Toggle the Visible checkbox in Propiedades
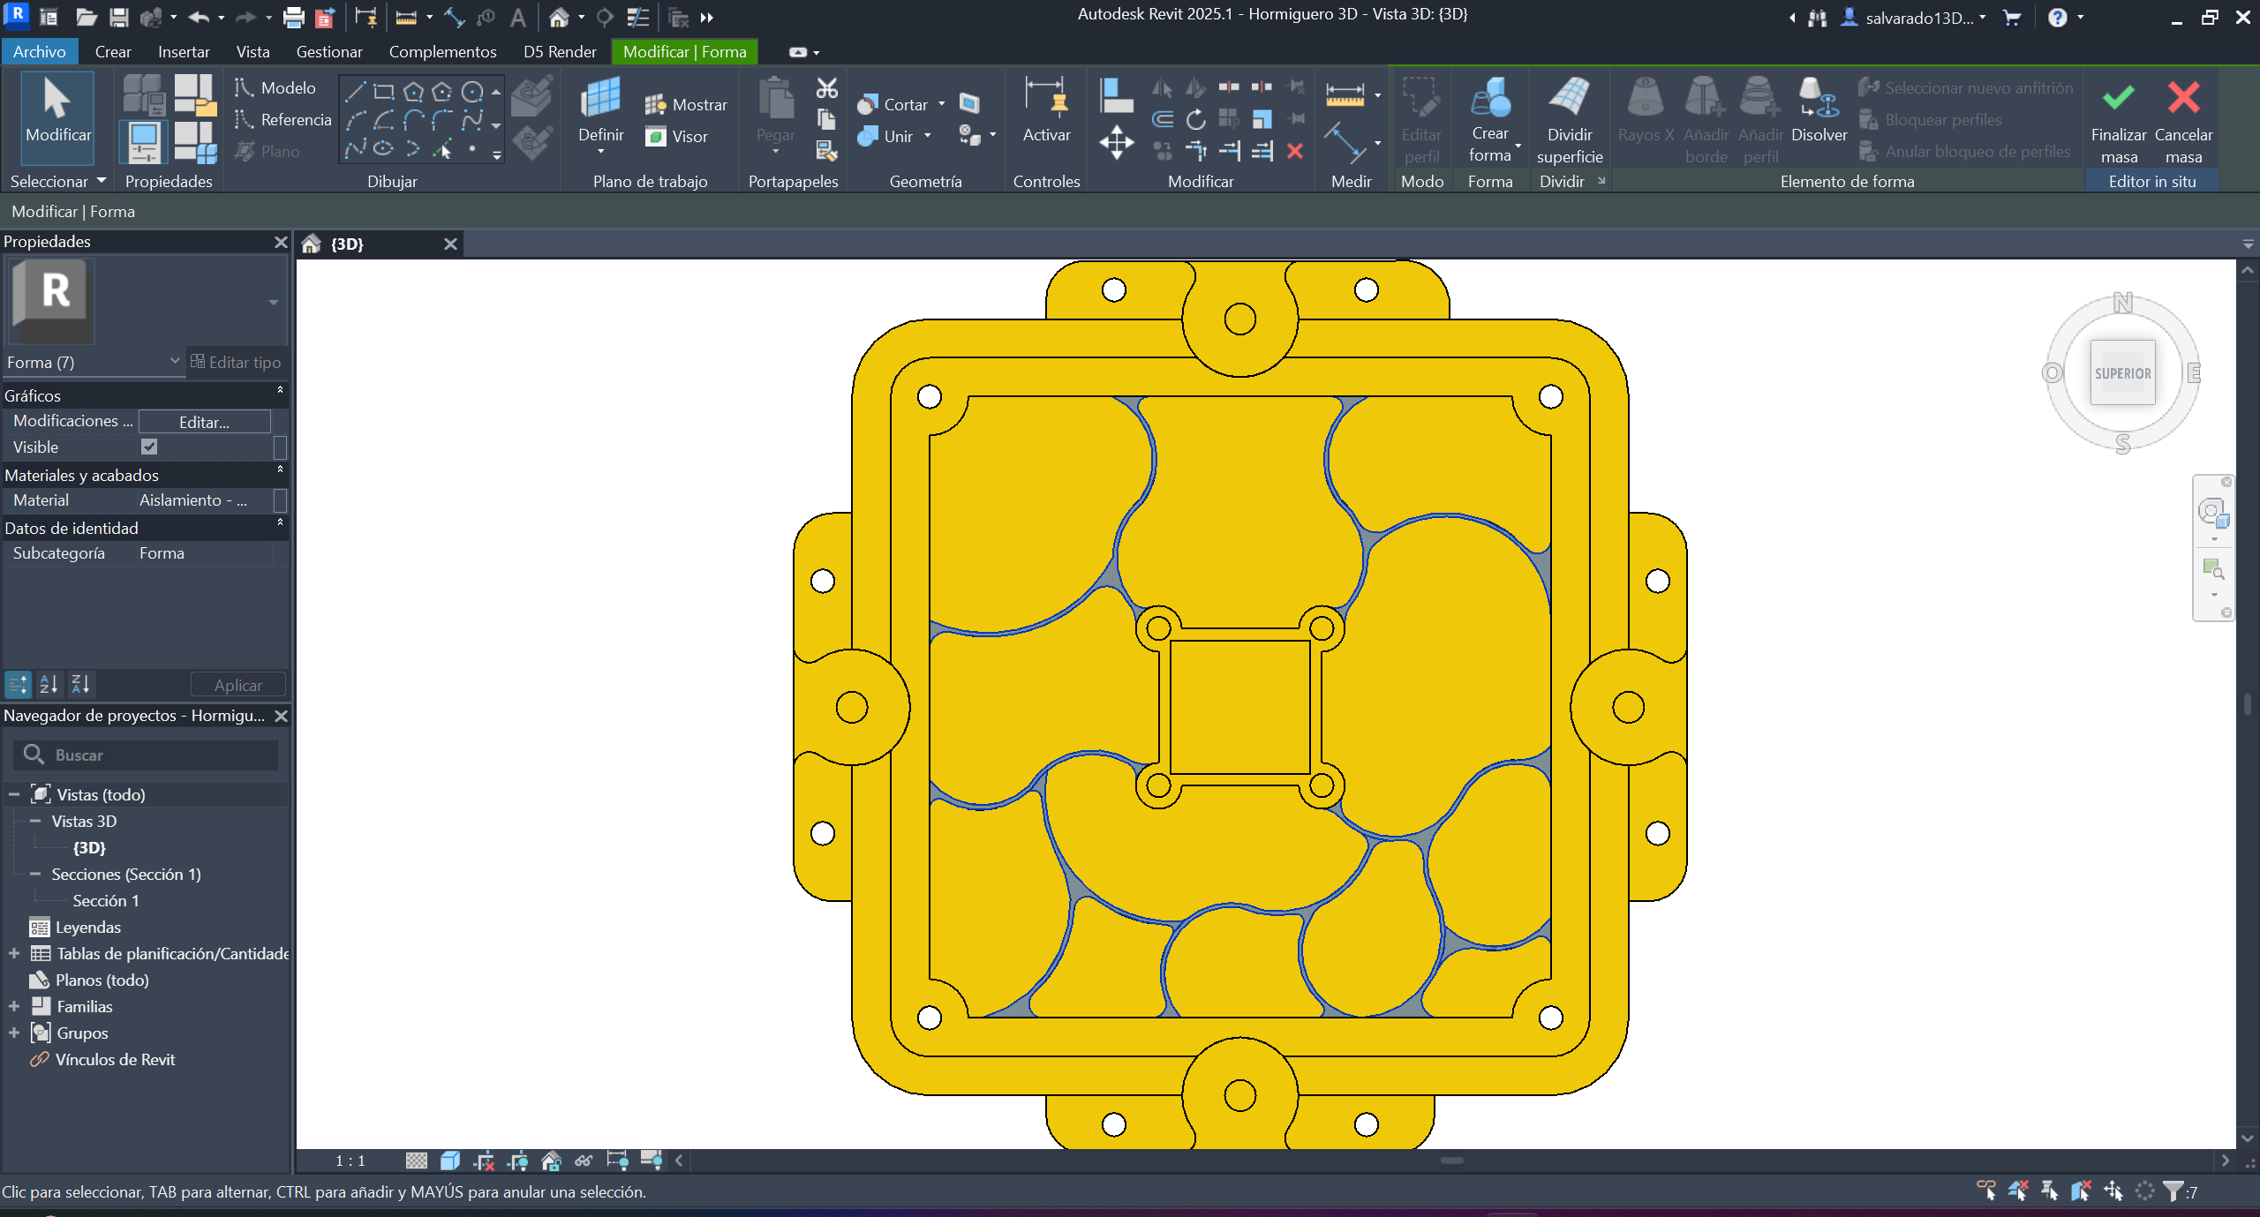Viewport: 2260px width, 1217px height. (x=149, y=447)
